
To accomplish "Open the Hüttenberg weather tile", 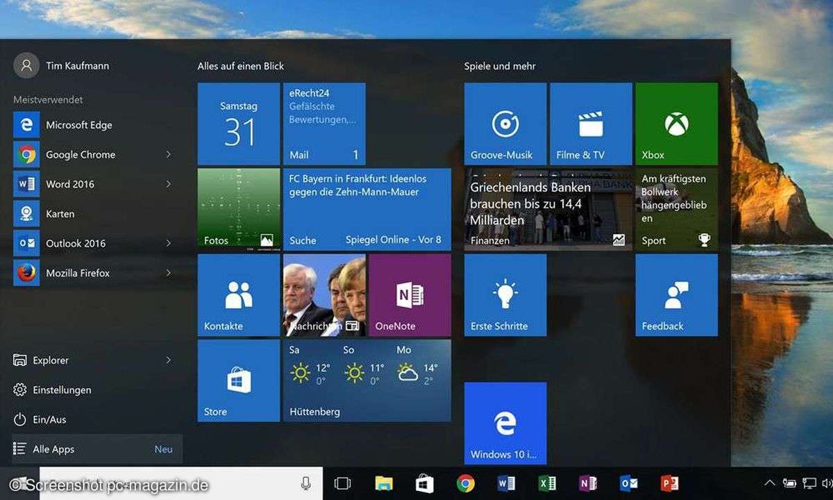I will point(367,381).
